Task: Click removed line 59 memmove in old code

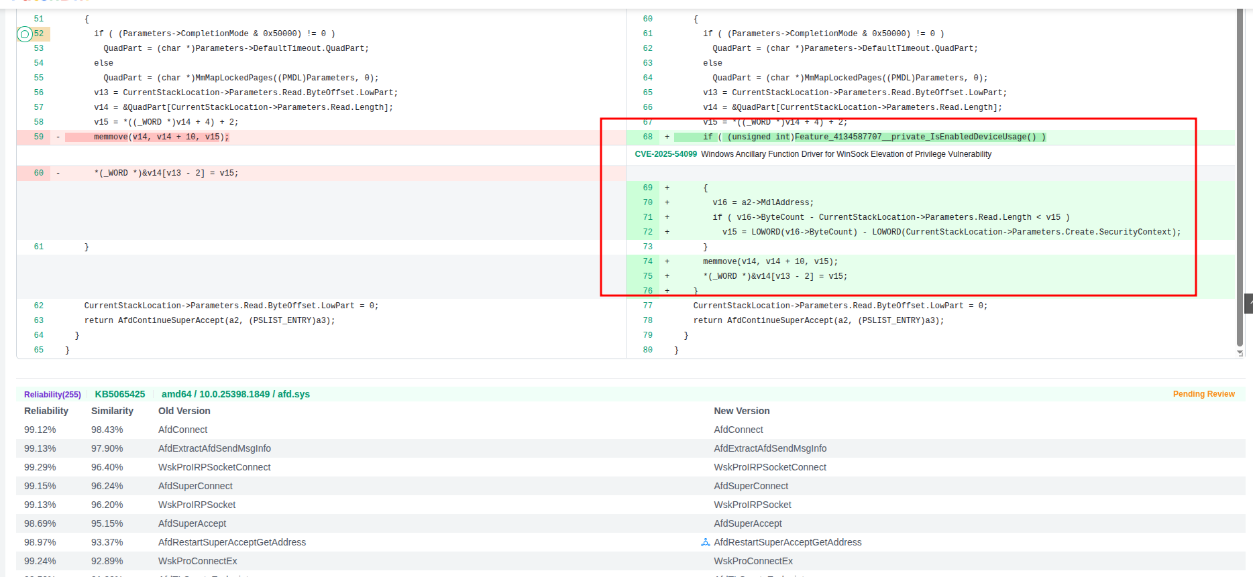Action: (161, 137)
